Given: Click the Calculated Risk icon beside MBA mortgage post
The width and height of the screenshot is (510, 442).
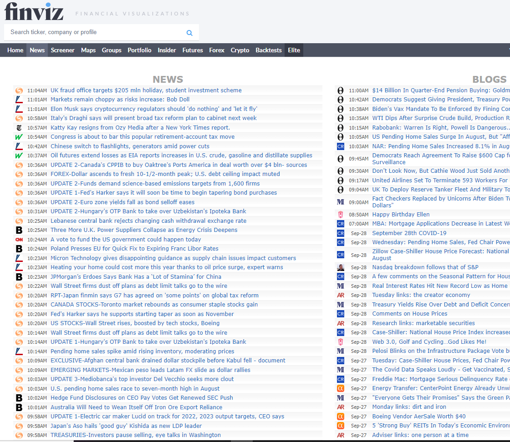Looking at the screenshot, I should 340,223.
